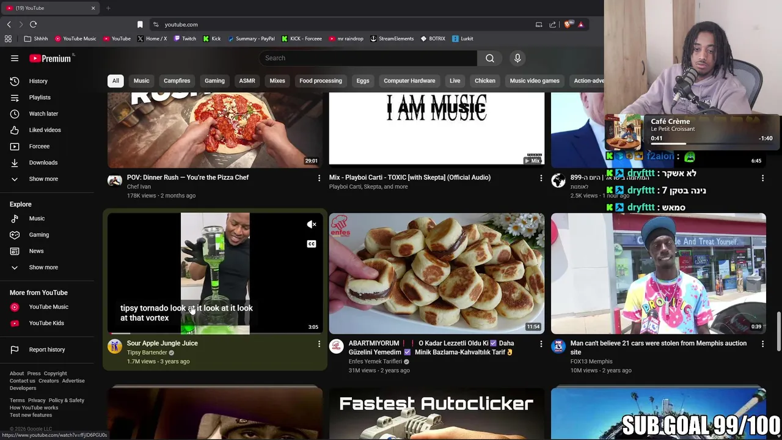782x440 pixels.
Task: Open the pizza Dinner Rush thumbnail
Action: pyautogui.click(x=215, y=130)
